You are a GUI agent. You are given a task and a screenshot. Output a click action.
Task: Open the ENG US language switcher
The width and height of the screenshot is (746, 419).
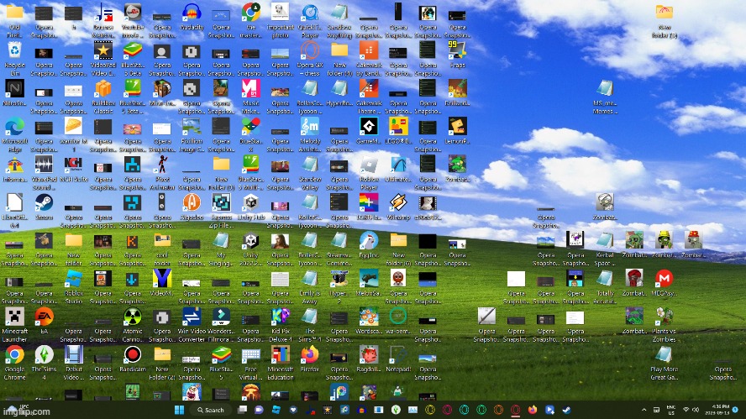click(x=671, y=410)
